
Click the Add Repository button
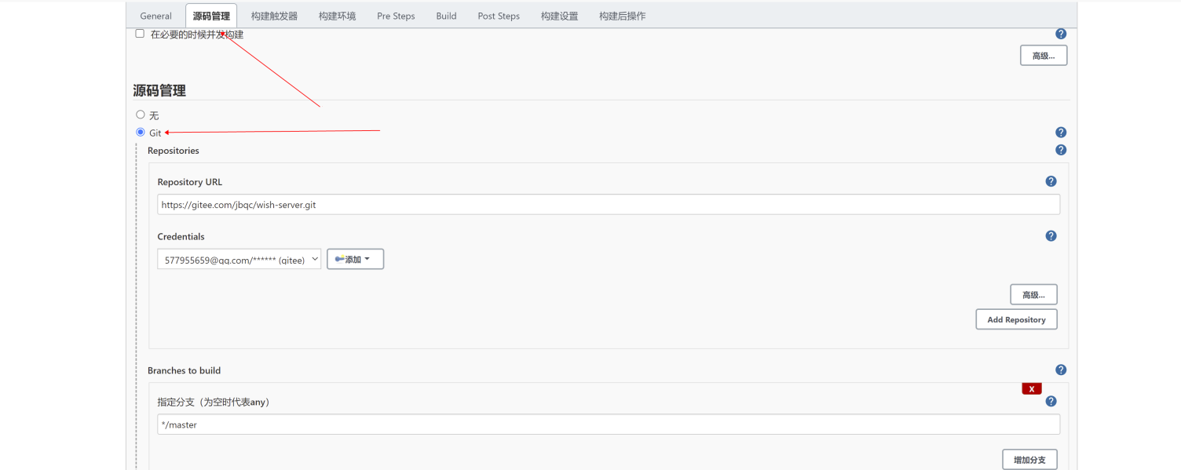pos(1016,319)
